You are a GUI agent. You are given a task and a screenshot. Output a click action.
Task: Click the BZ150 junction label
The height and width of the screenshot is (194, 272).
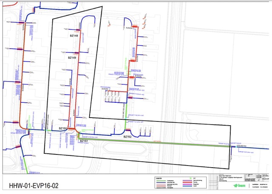(x=63, y=128)
